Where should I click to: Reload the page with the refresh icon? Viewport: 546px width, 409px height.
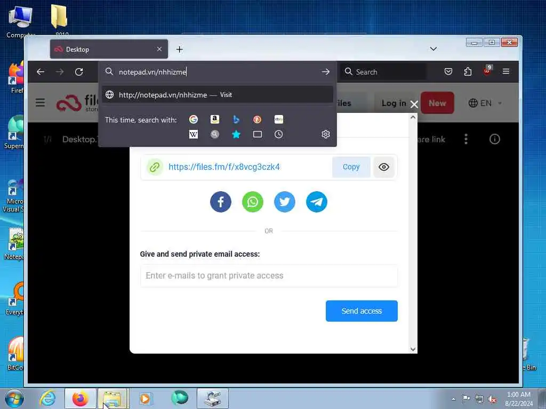click(x=79, y=72)
